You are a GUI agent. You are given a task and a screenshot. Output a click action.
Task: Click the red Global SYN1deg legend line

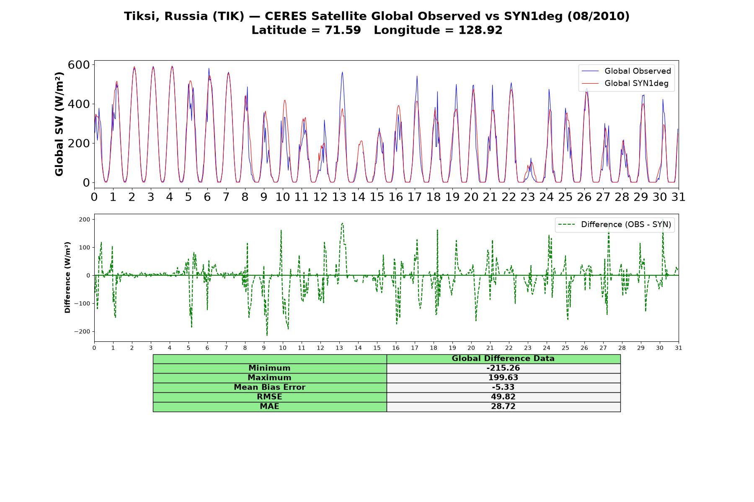(x=590, y=84)
